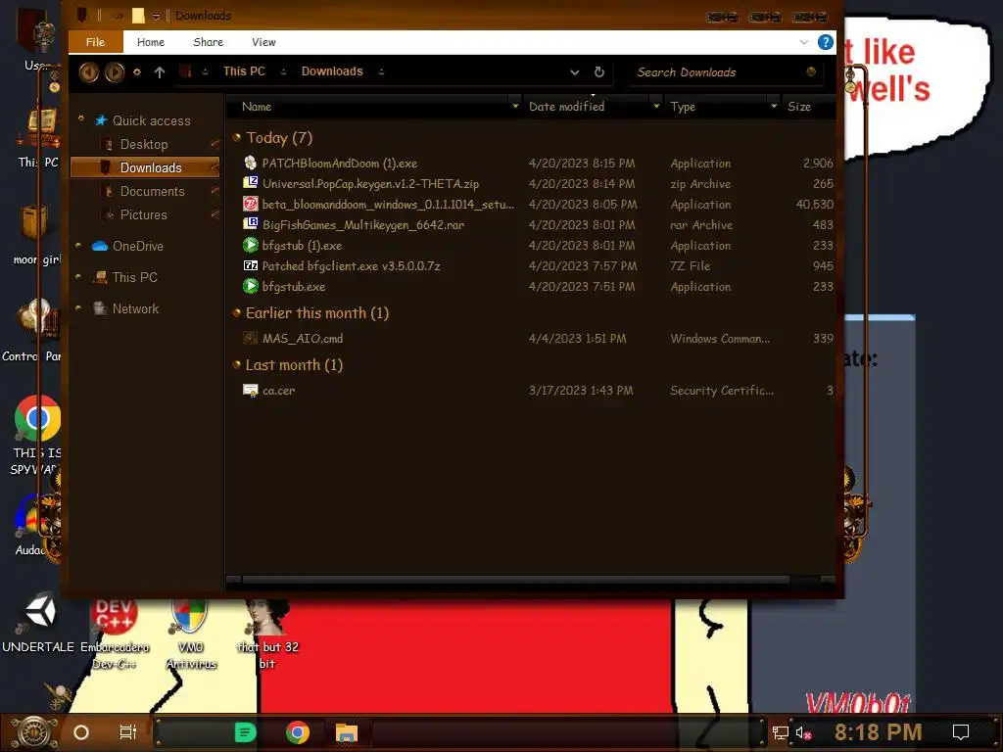Switch to the View ribbon tab
The width and height of the screenshot is (1003, 752).
coord(263,42)
